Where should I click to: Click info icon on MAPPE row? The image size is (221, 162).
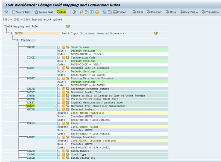click(59, 47)
